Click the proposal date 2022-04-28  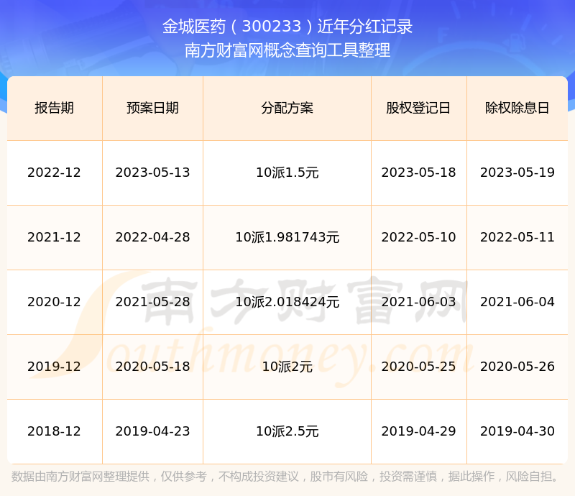pyautogui.click(x=152, y=237)
